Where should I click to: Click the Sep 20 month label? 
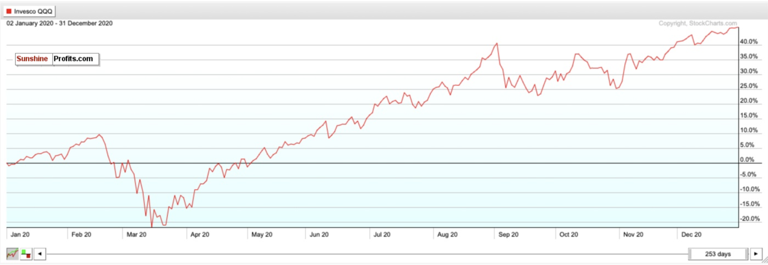[508, 235]
